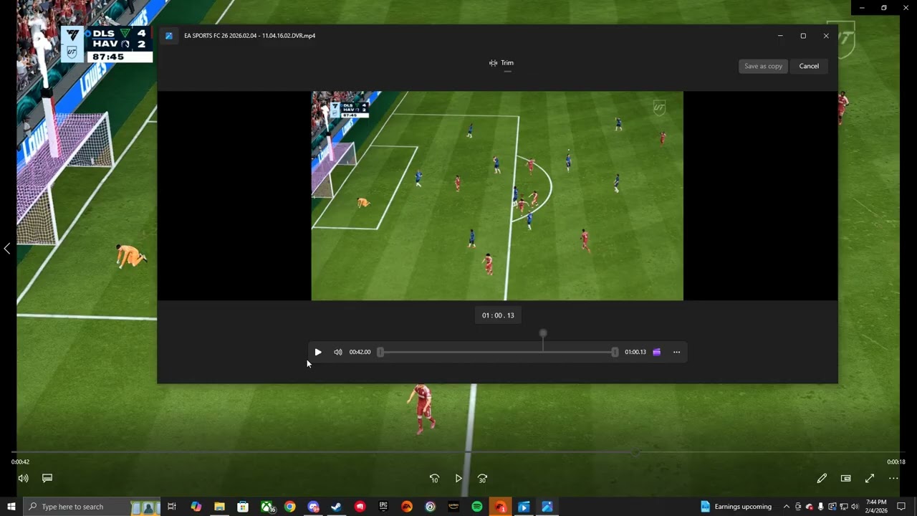Play the clip in the Trim window

(x=318, y=352)
